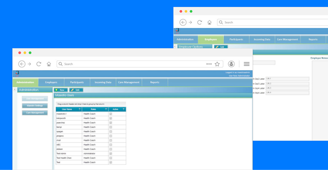Bookmark the page with the star icon

pos(217,64)
